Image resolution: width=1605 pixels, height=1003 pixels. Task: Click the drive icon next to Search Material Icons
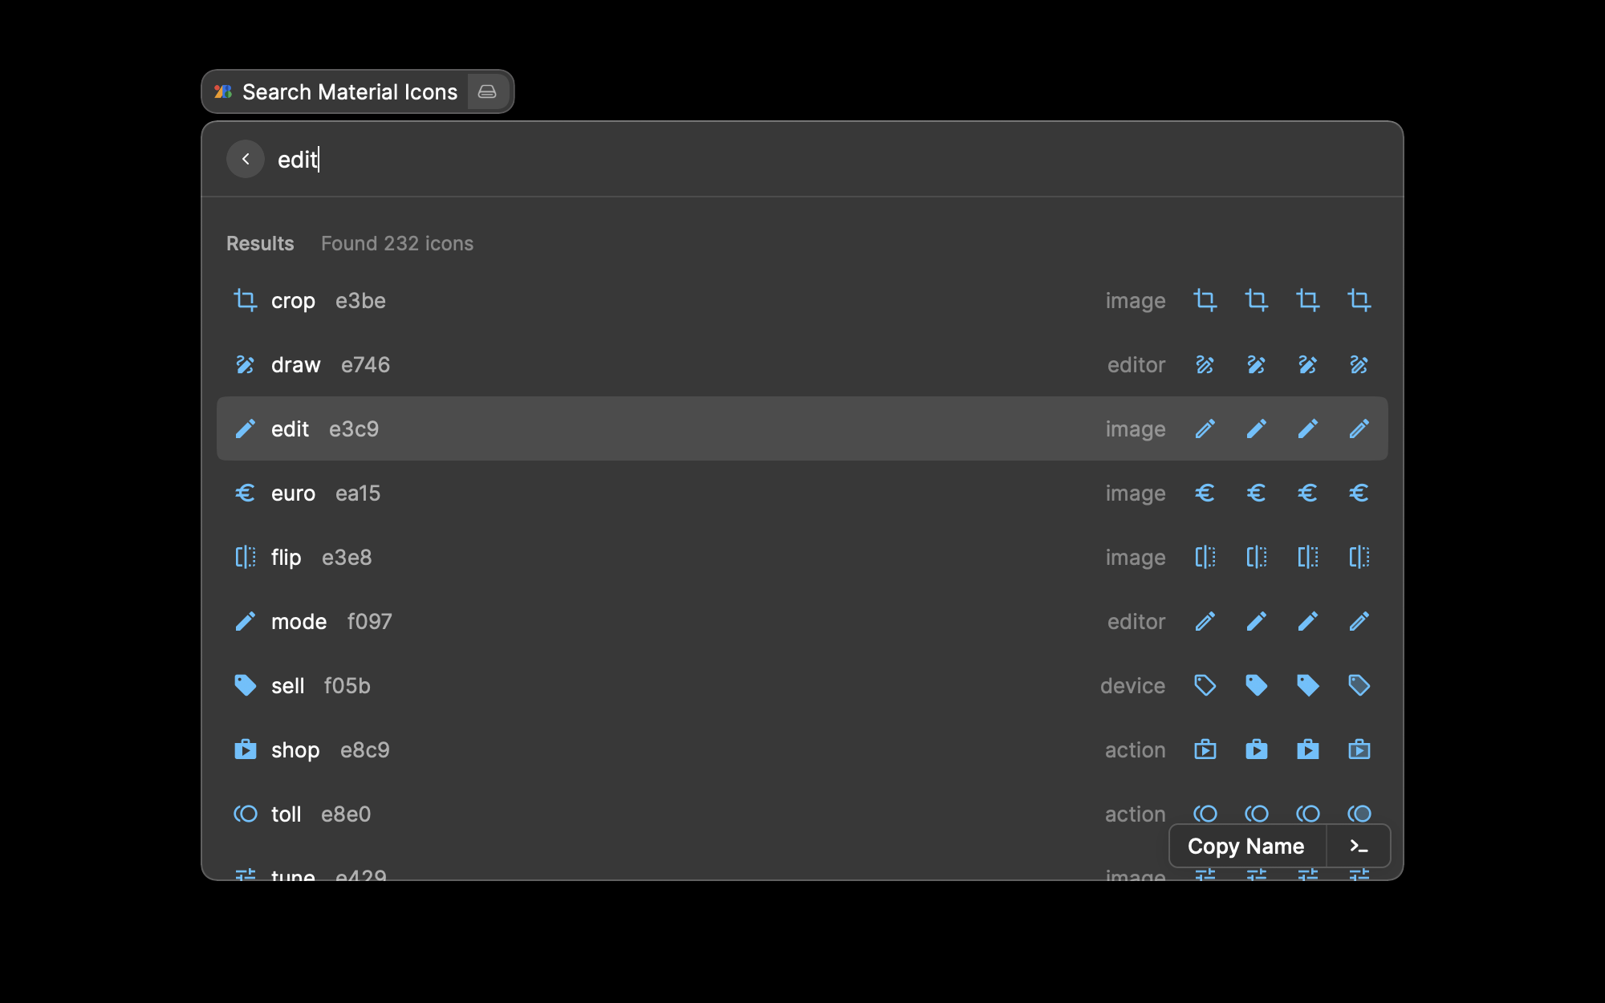pos(487,92)
